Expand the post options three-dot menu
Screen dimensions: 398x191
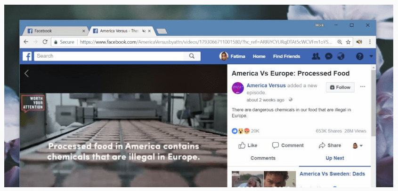coord(362,87)
